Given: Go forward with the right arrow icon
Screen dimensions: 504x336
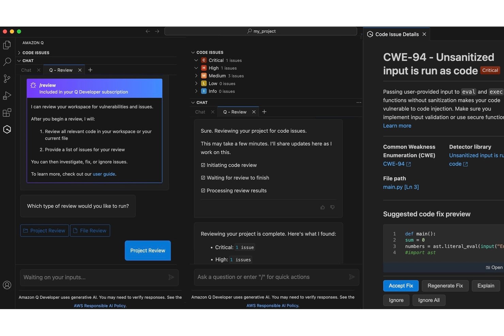Looking at the screenshot, I should click(157, 31).
